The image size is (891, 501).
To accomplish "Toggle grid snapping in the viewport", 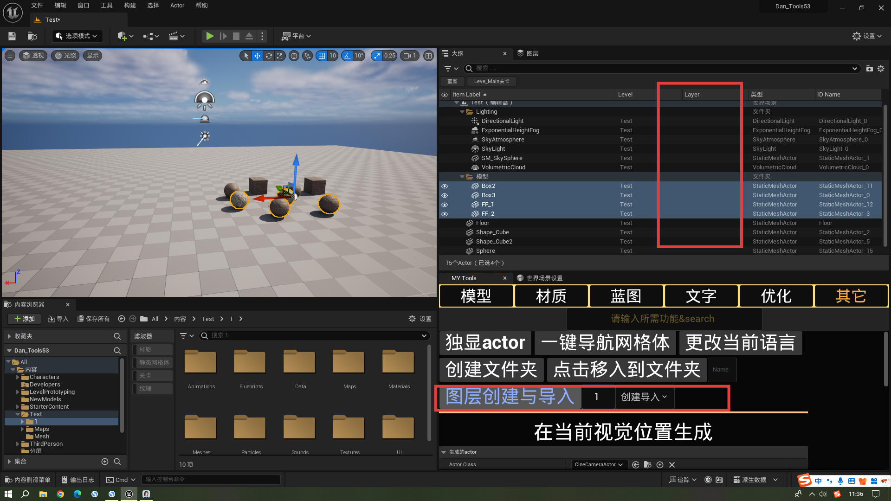I will point(322,56).
